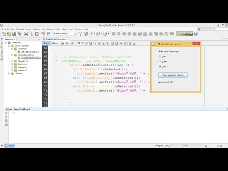Select JRadioButtonDemo.java in project tree

point(31,58)
